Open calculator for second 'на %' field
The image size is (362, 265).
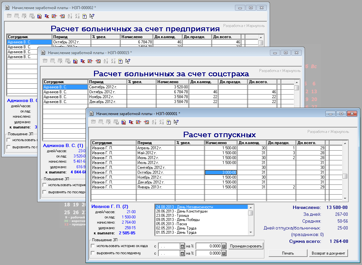coord(224,253)
